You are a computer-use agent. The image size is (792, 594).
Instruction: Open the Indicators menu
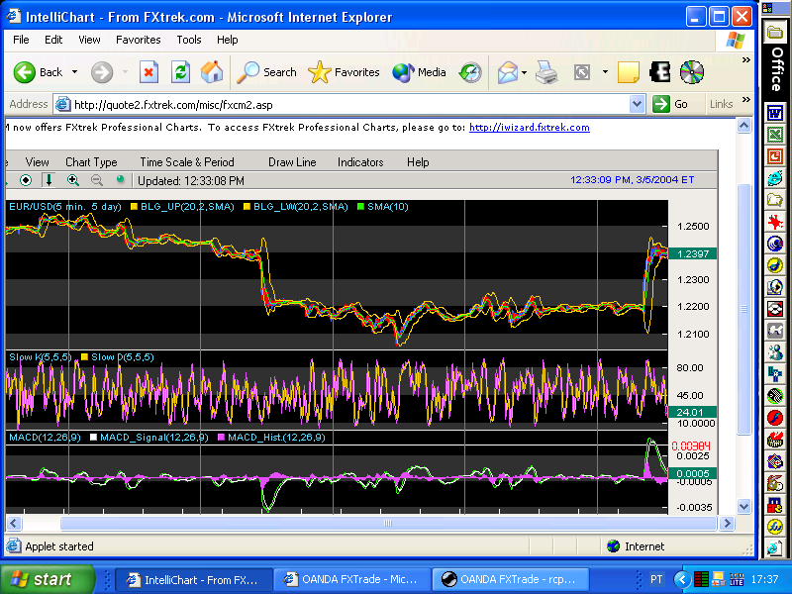tap(360, 162)
